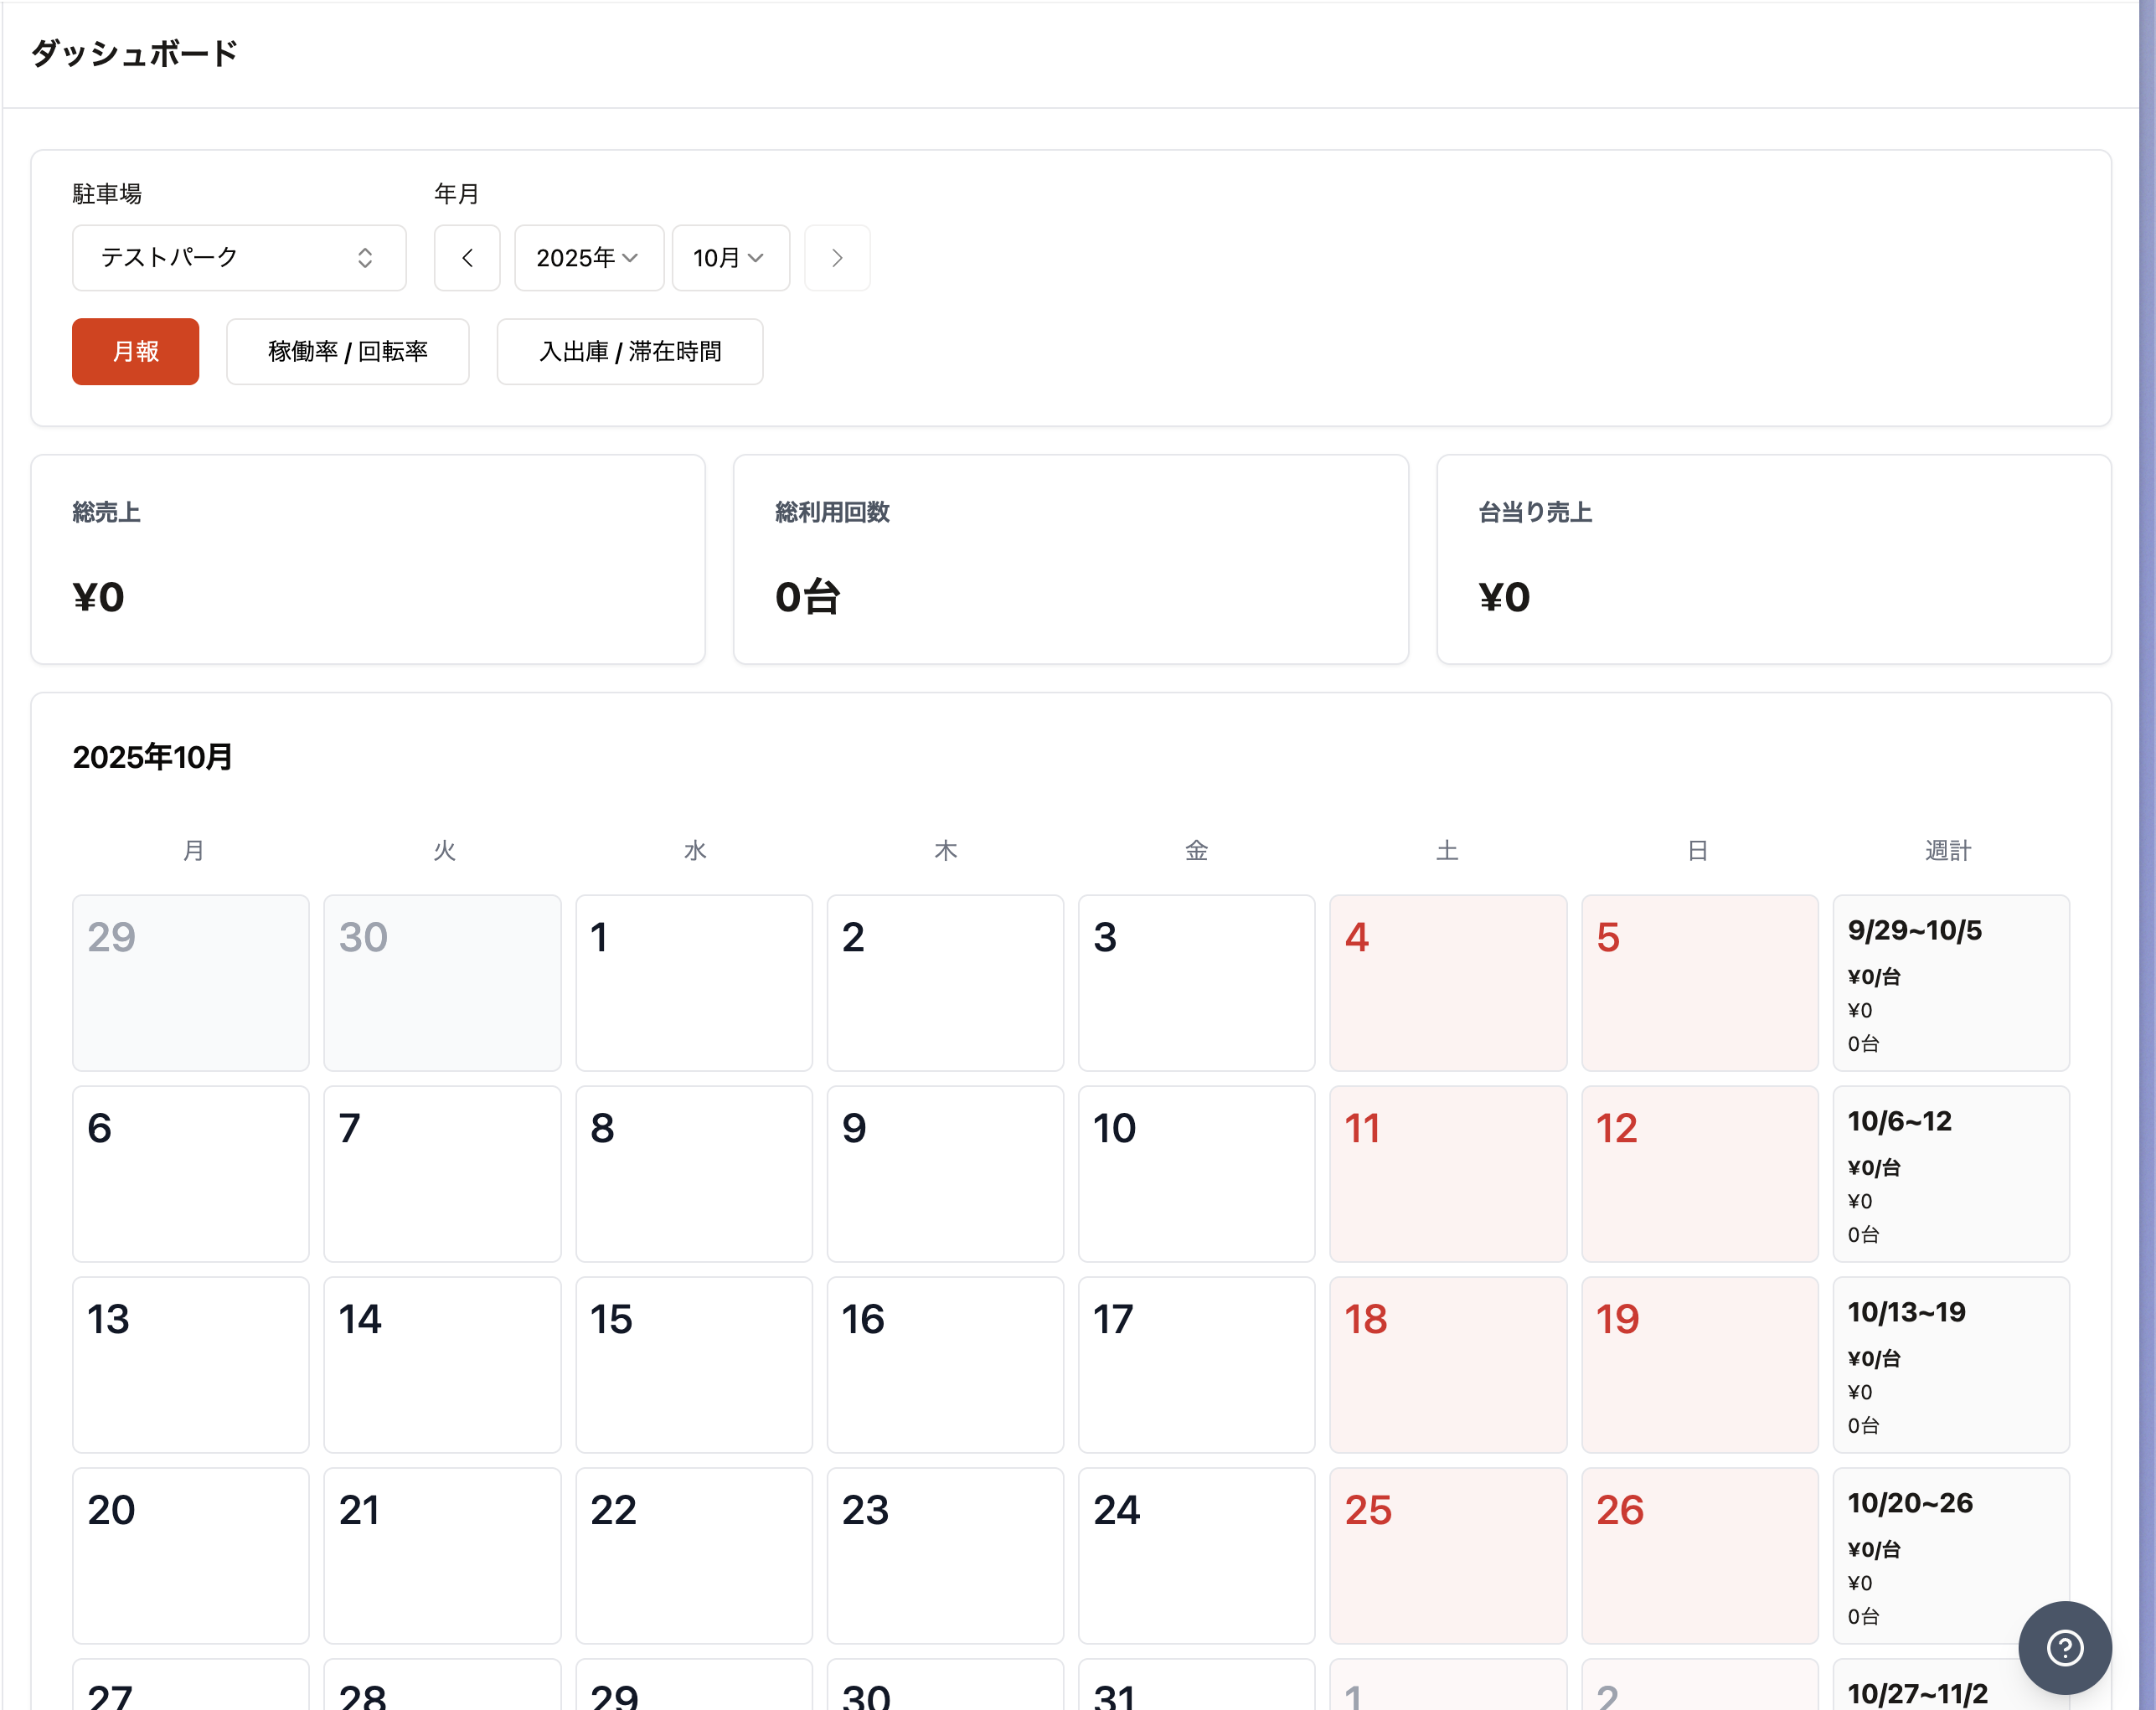This screenshot has height=1710, width=2156.
Task: Click the 総売上 summary card
Action: (x=367, y=559)
